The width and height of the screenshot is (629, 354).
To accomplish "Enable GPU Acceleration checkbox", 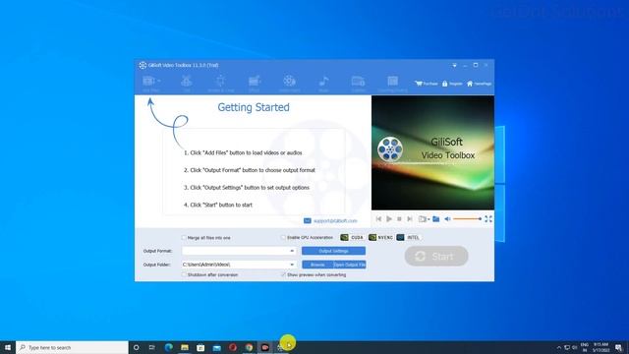I will coord(283,238).
